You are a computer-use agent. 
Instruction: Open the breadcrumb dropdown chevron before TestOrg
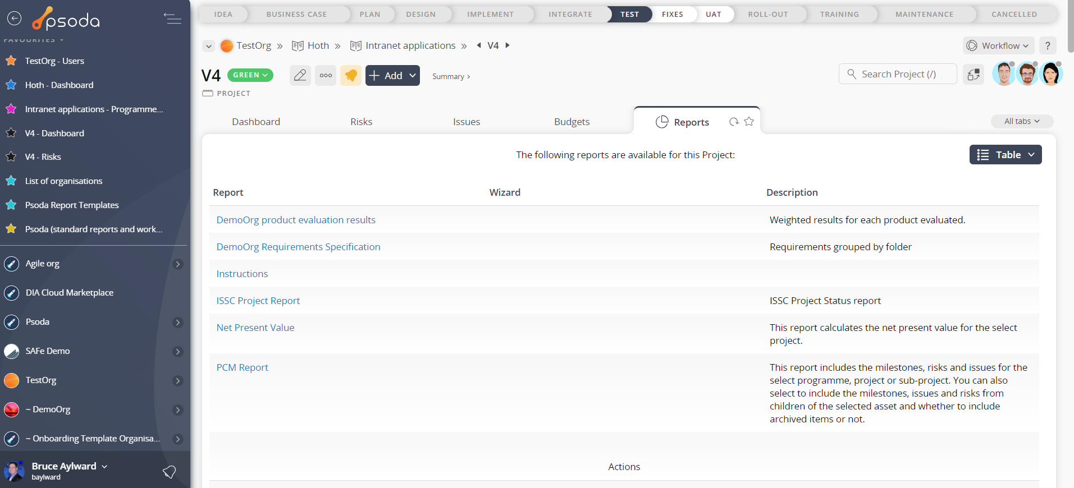tap(209, 46)
